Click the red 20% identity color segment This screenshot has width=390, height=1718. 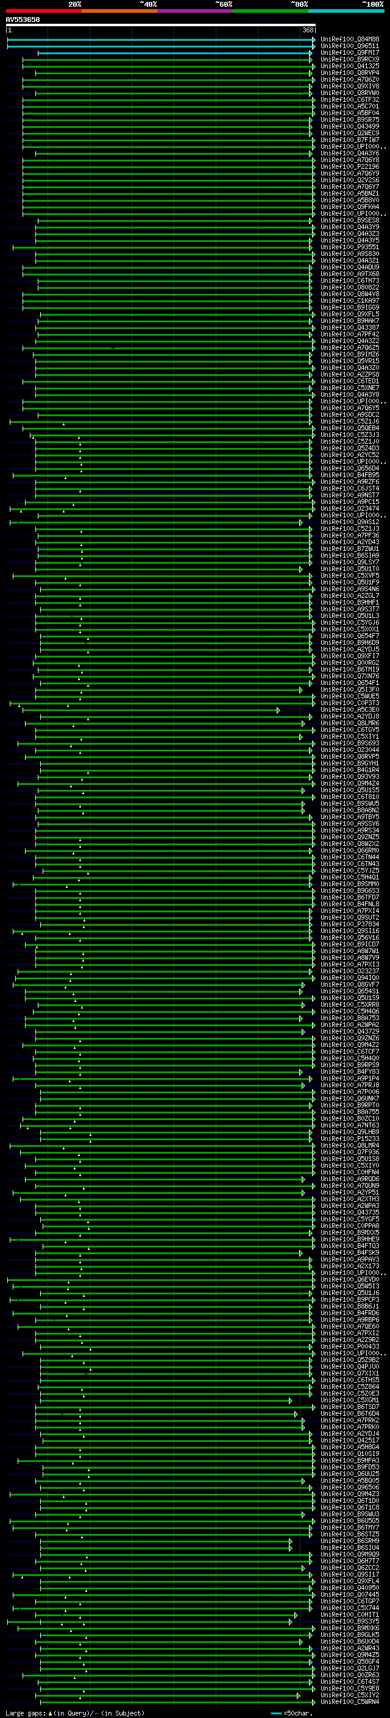click(43, 11)
